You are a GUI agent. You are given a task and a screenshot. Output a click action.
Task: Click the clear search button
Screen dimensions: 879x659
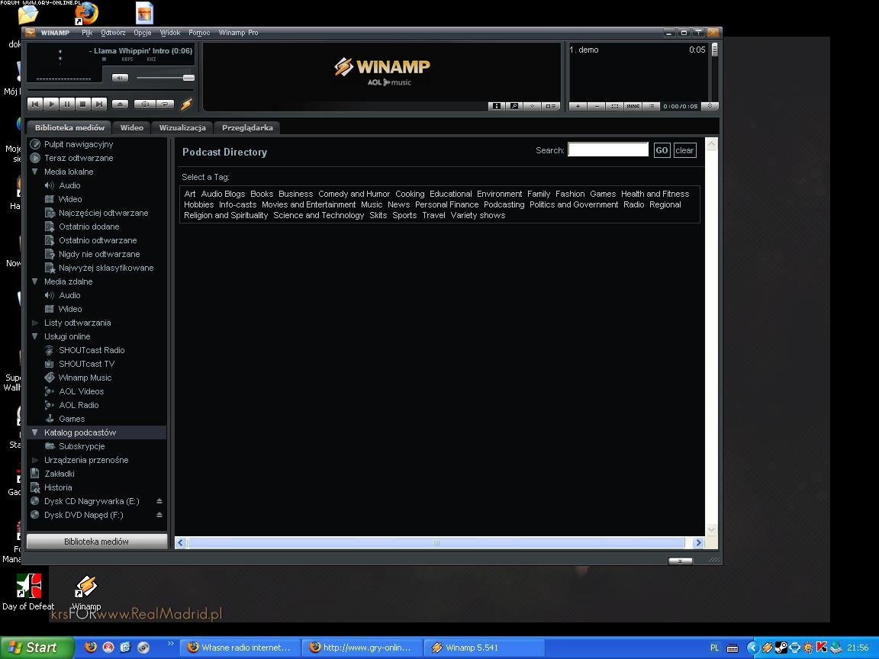coord(684,150)
